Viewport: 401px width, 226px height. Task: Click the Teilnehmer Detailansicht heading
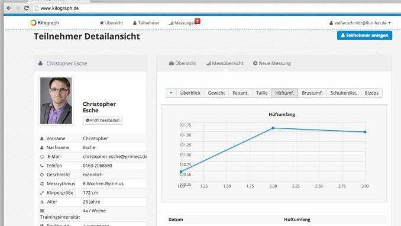87,36
